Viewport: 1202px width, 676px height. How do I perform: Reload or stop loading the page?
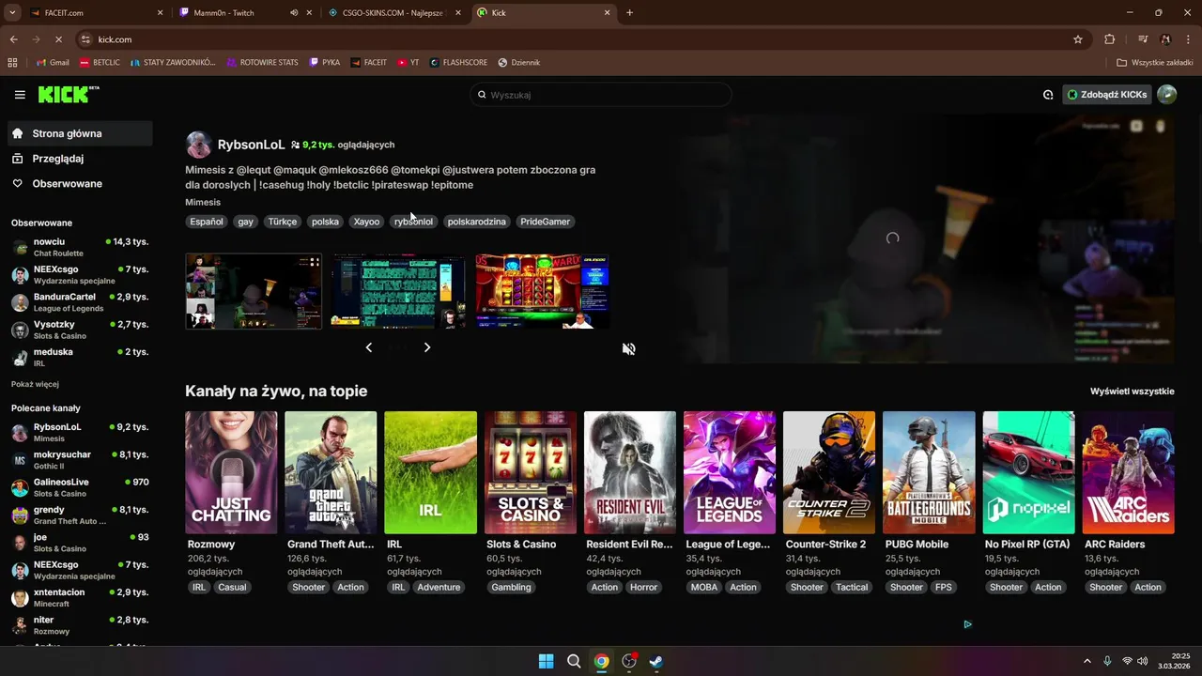pos(58,39)
